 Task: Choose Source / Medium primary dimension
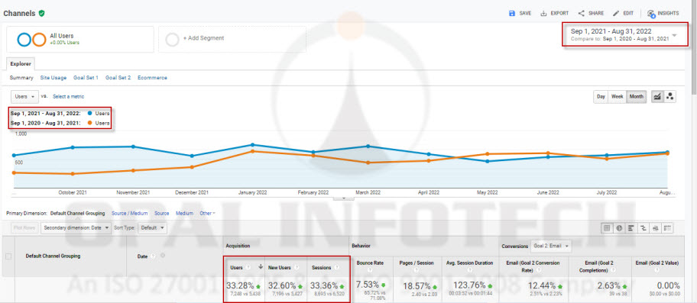click(x=129, y=214)
